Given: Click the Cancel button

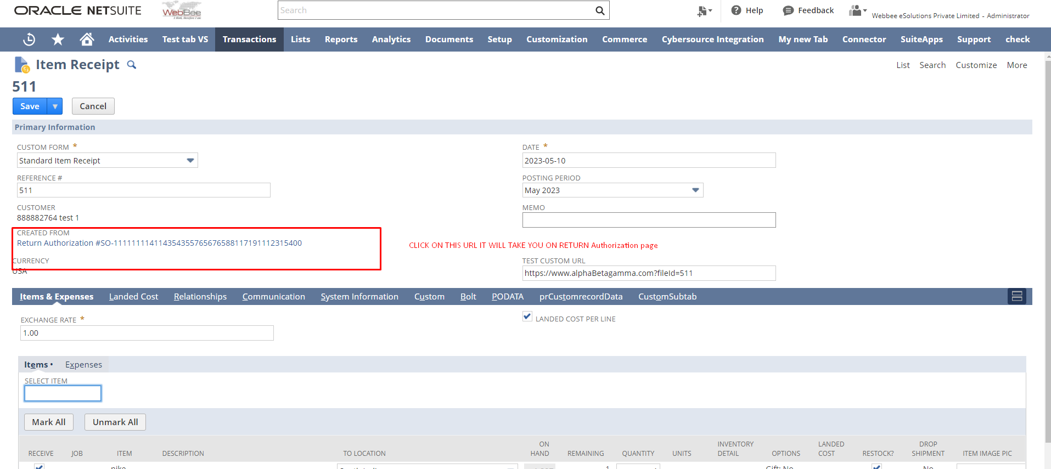Looking at the screenshot, I should coord(93,106).
